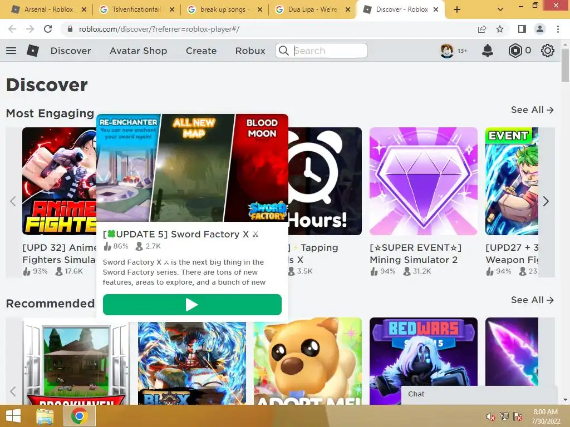Open the Mining Simulator 2 thumbnail

(424, 181)
